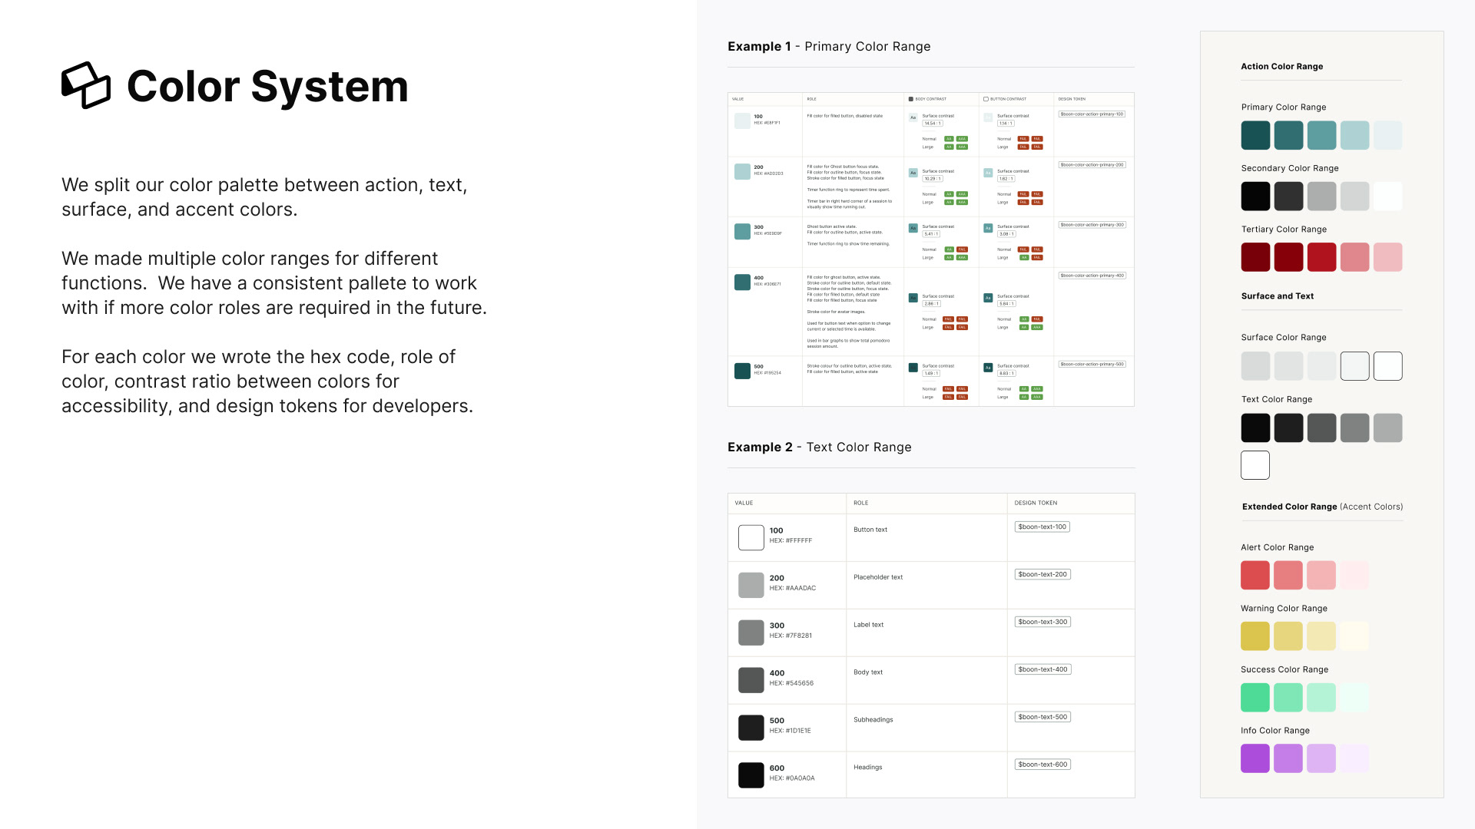Click the Aa button contrast sample in row 400
This screenshot has height=829, width=1475.
988,298
